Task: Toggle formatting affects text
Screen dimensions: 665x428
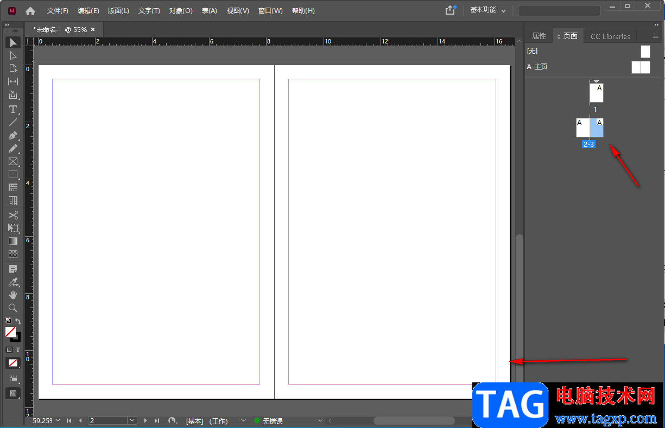Action: 17,350
